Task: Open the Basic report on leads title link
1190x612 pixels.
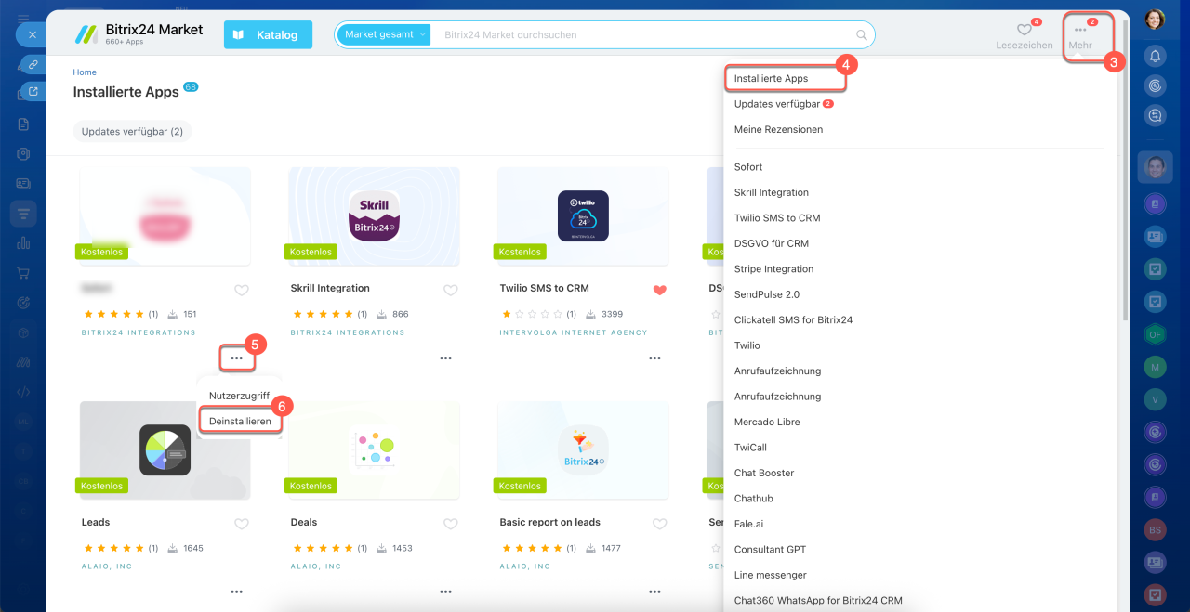Action: pyautogui.click(x=549, y=522)
